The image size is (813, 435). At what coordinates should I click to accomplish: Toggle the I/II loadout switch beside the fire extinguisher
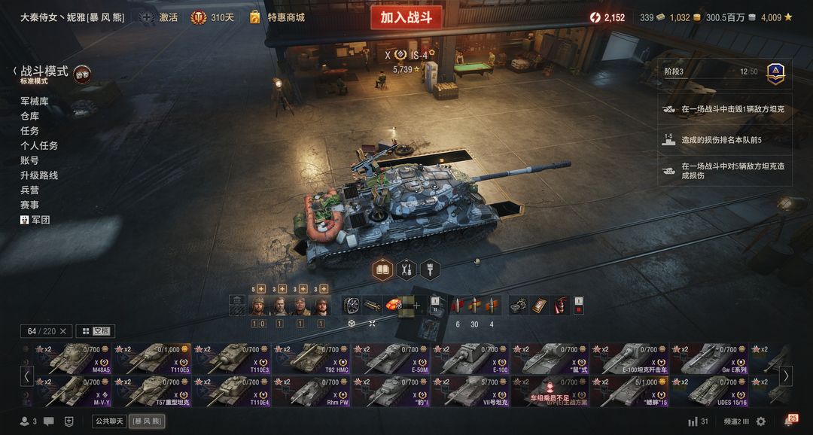click(579, 306)
